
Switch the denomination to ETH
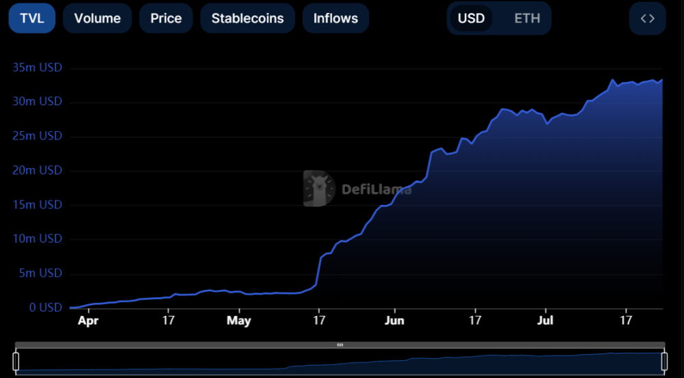tap(527, 18)
